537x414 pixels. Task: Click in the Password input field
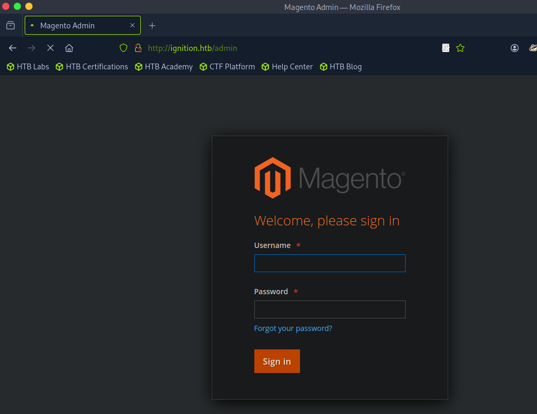click(329, 309)
